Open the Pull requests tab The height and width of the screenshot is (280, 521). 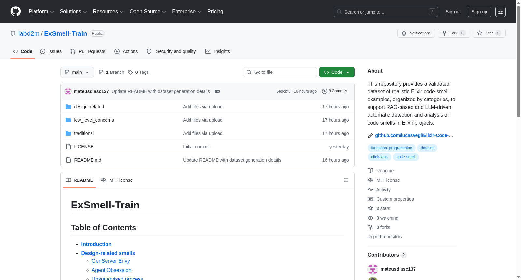click(88, 51)
